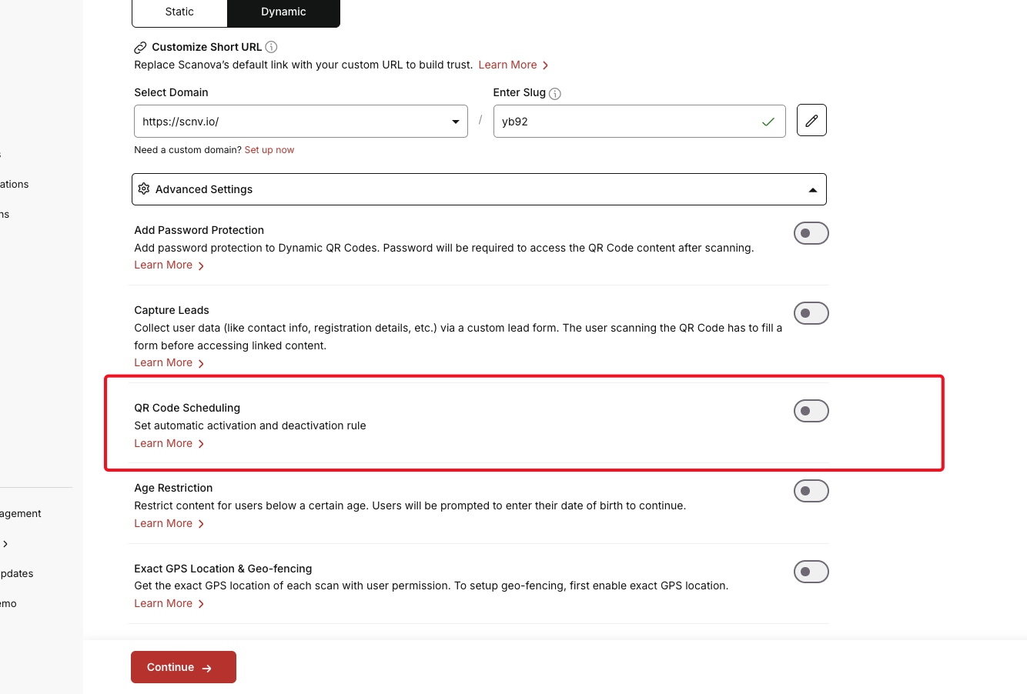The height and width of the screenshot is (694, 1027).
Task: Collapse Advanced Settings with the triangle arrow
Action: (813, 190)
